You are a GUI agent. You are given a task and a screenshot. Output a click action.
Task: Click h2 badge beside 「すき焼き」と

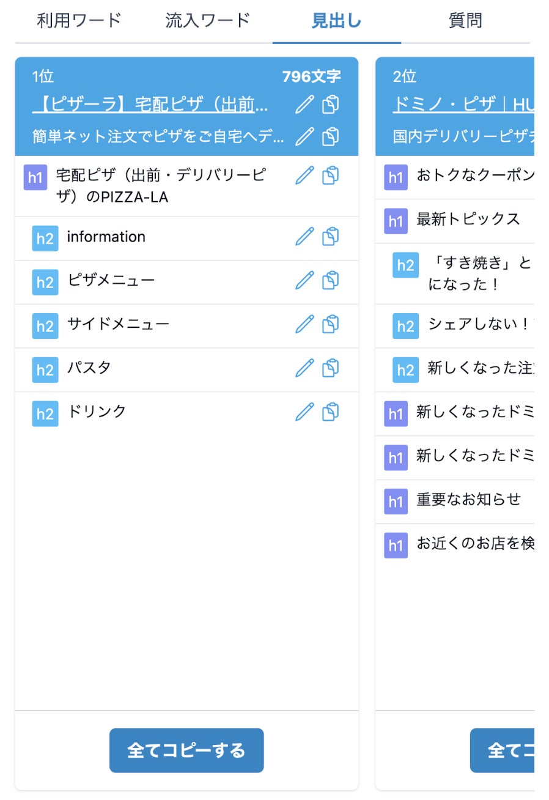[406, 265]
